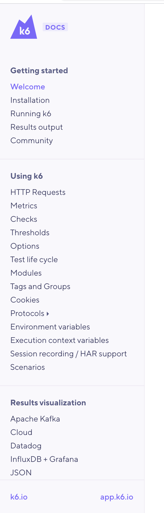Open the Metrics documentation
Viewport: 164px width, 513px height.
[x=24, y=205]
